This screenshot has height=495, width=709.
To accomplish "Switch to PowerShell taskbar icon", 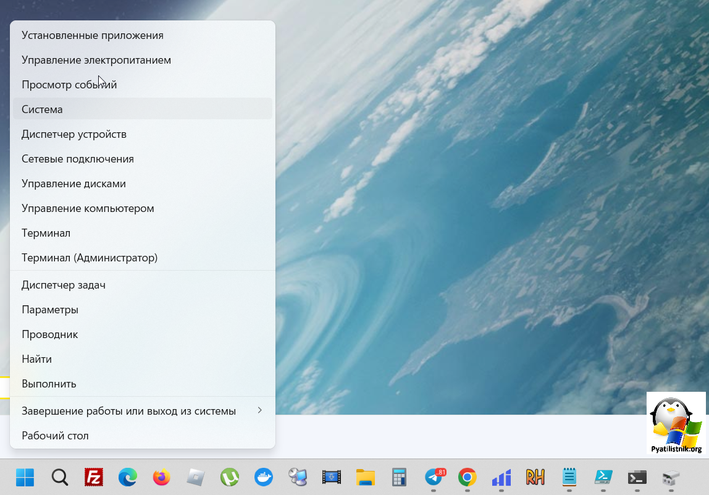I will (x=603, y=477).
